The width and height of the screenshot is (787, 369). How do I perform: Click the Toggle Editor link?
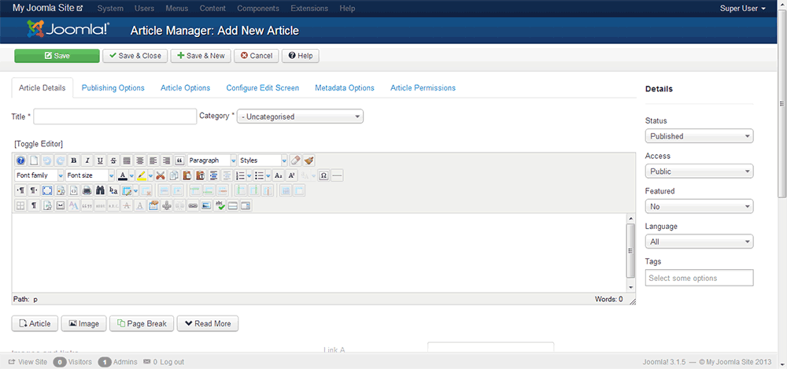pos(39,143)
